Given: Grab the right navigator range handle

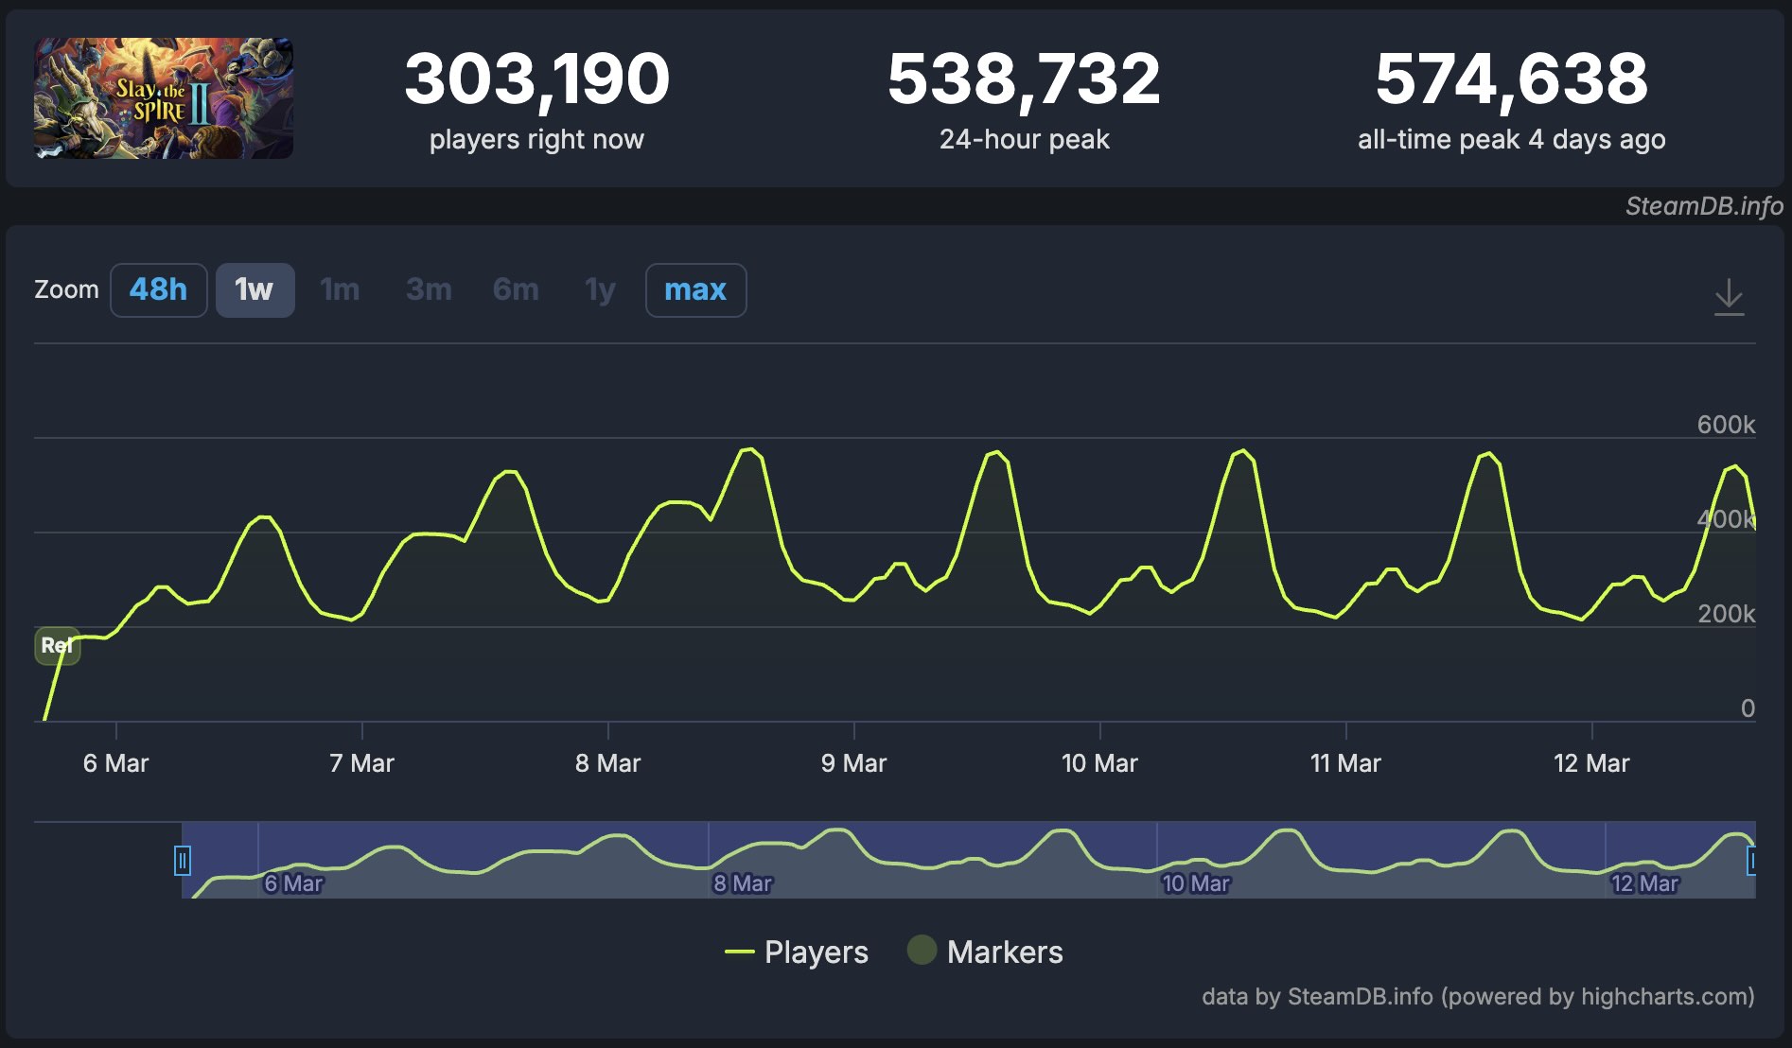Looking at the screenshot, I should point(1751,861).
